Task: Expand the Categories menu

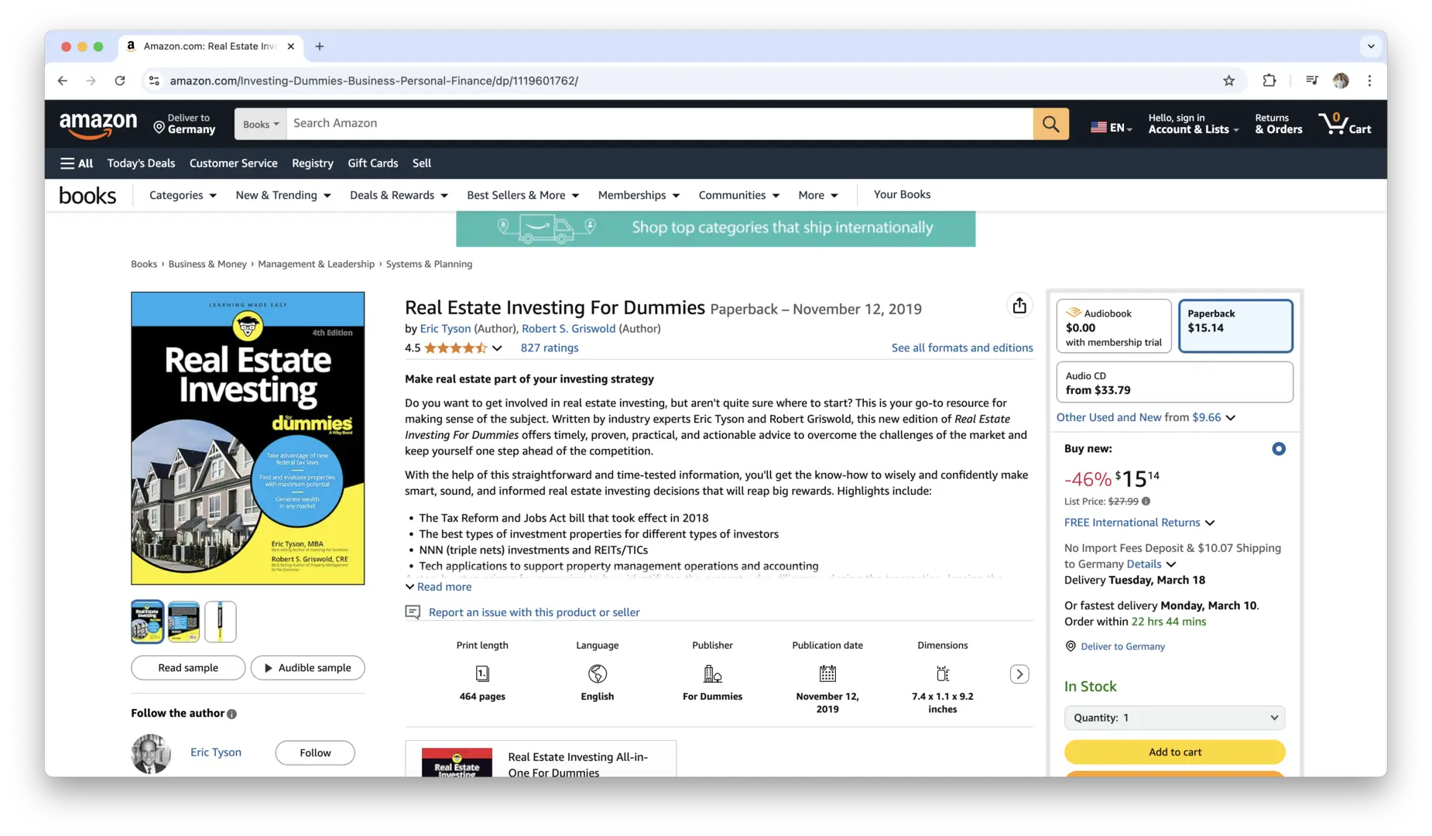Action: 183,195
